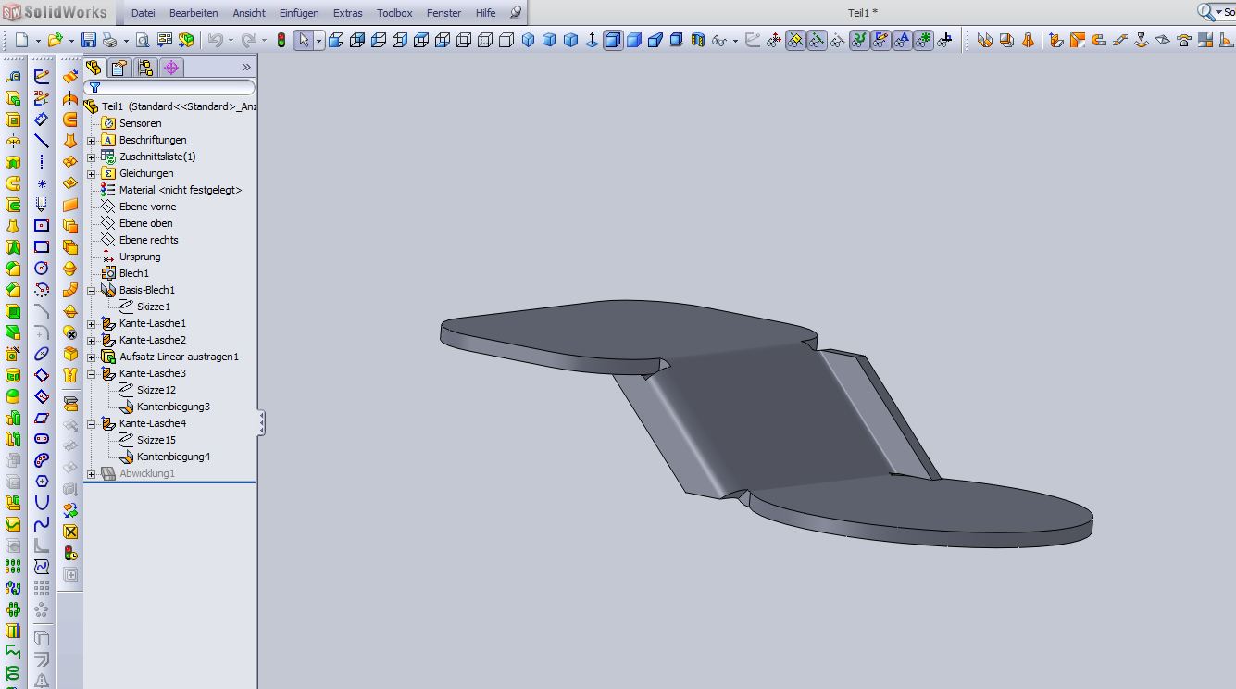Select Kantenbiegung4 in the tree
The width and height of the screenshot is (1236, 689).
coord(173,457)
